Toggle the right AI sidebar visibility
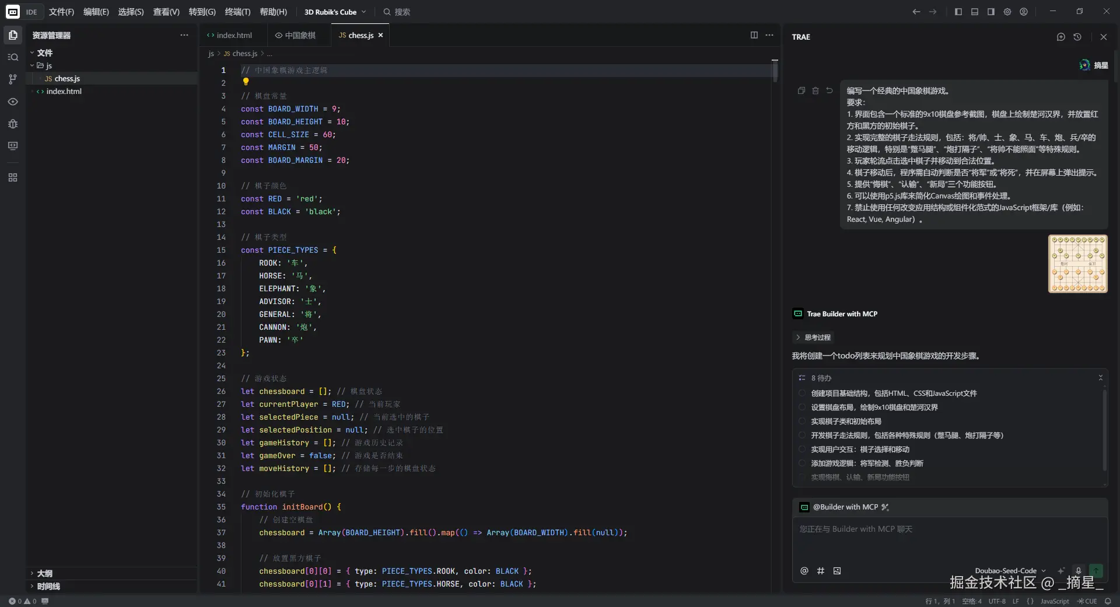Screen dimensions: 1120x607 click(x=991, y=12)
